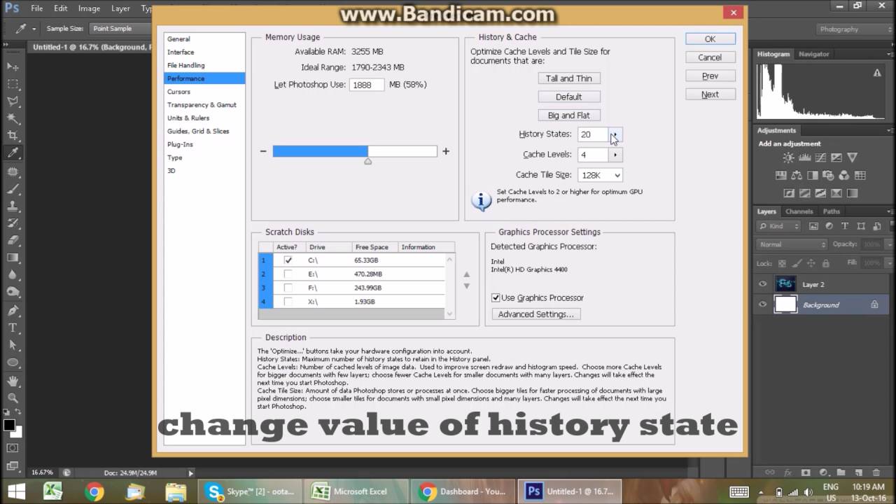Open Photography workspace dropdown

point(853,29)
